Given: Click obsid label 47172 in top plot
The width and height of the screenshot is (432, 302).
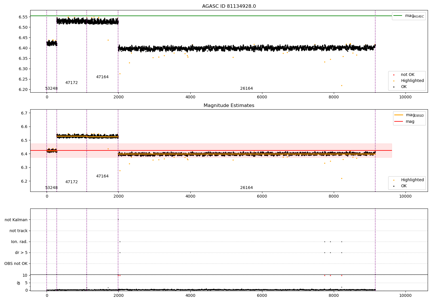Looking at the screenshot, I should [71, 83].
